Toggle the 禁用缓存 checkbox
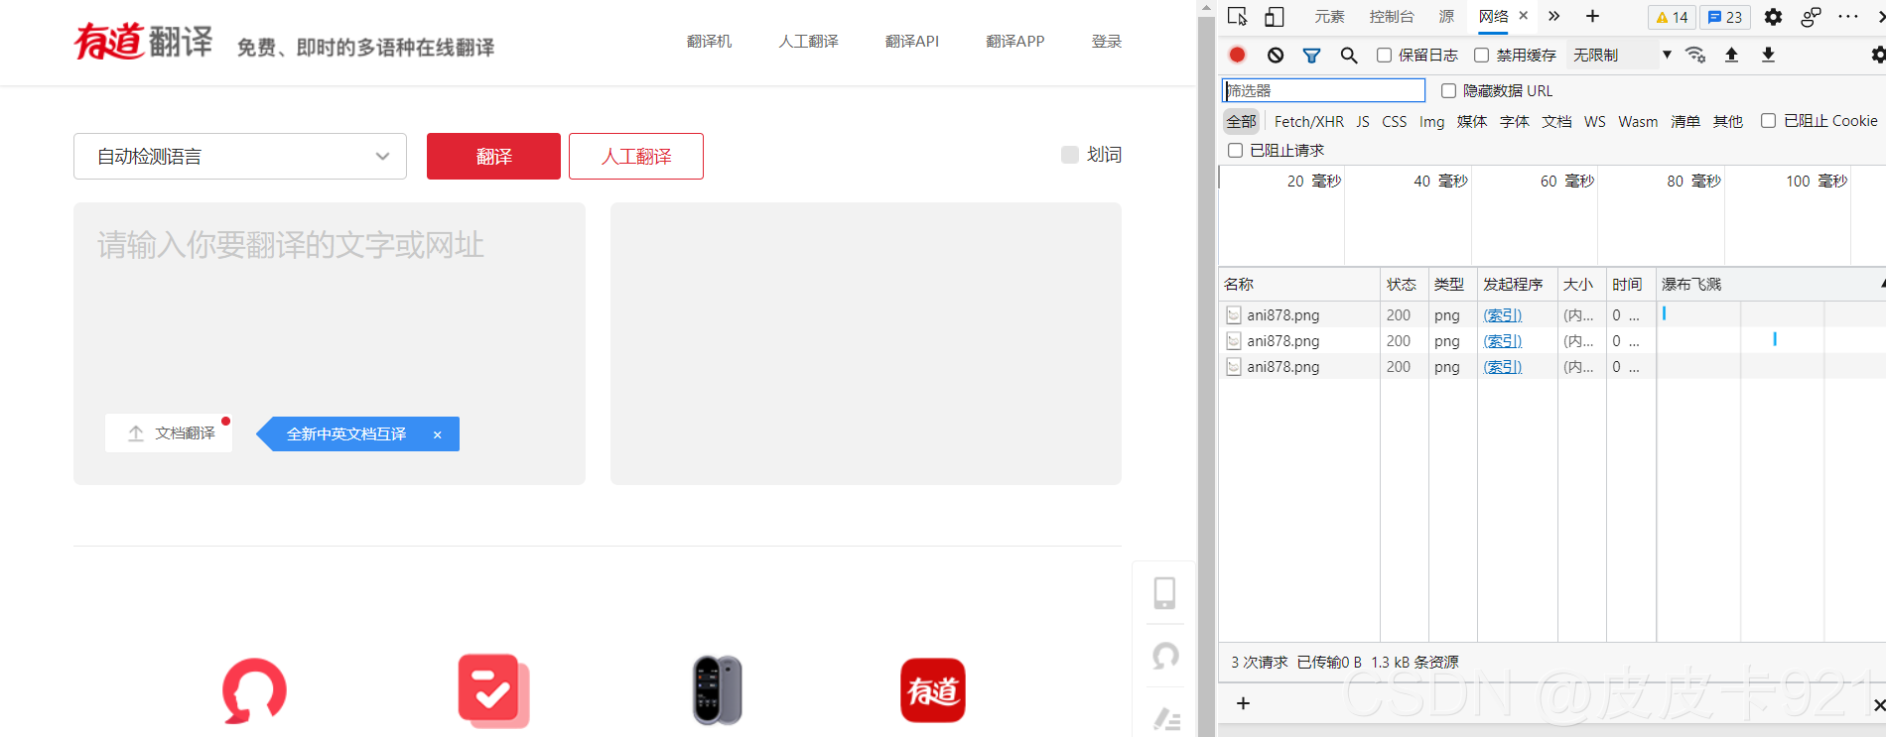Screen dimensions: 1886x737 (1482, 56)
